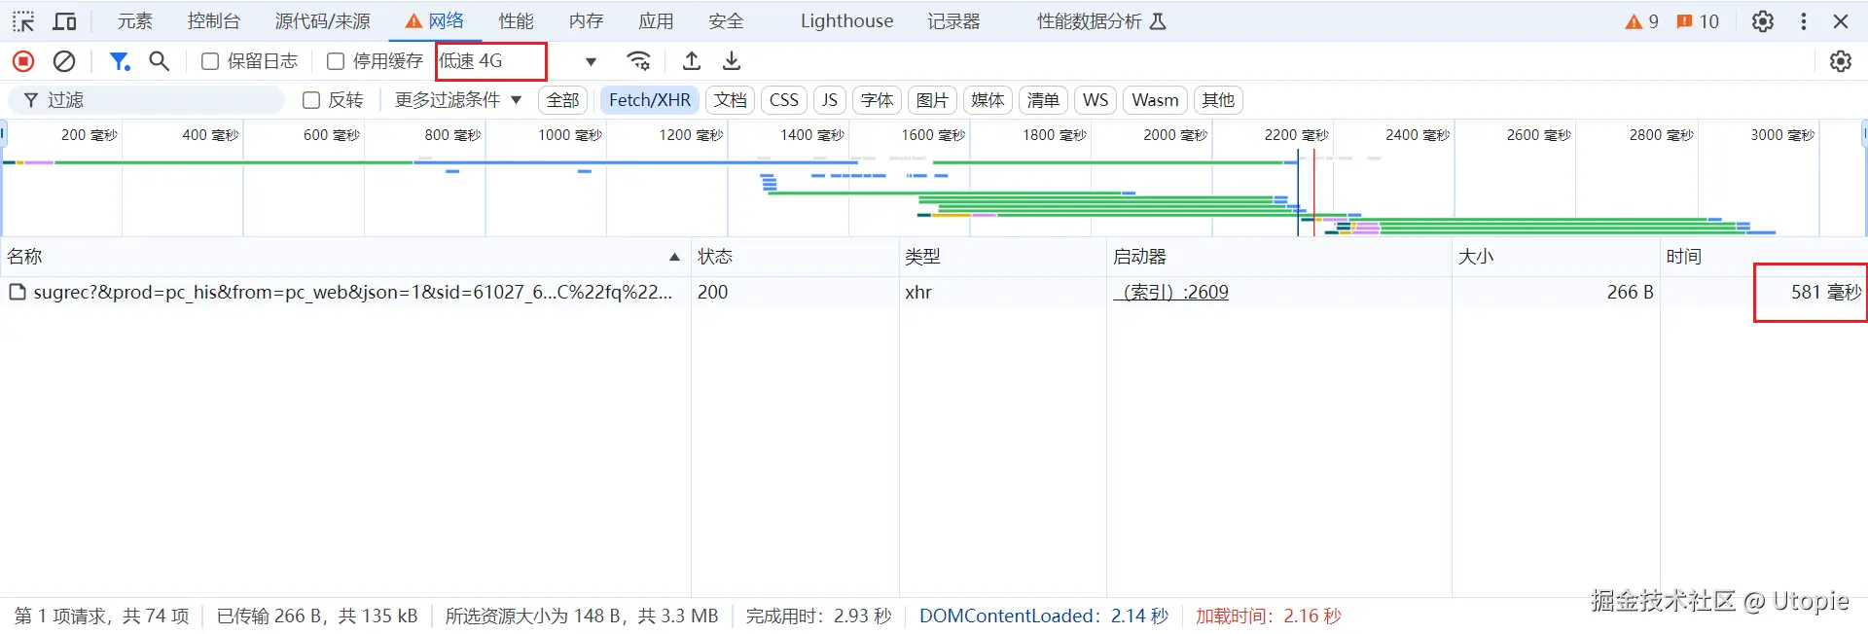Open the Lighthouse tab
The width and height of the screenshot is (1868, 634).
tap(846, 21)
